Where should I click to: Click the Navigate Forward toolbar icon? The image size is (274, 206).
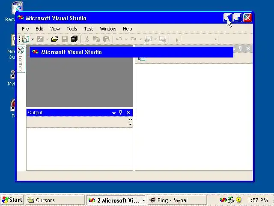coord(163,39)
